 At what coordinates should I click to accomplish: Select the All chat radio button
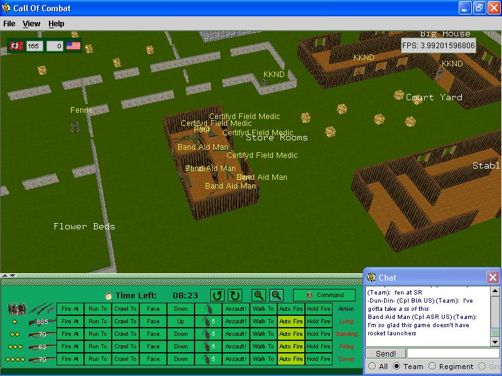point(372,366)
